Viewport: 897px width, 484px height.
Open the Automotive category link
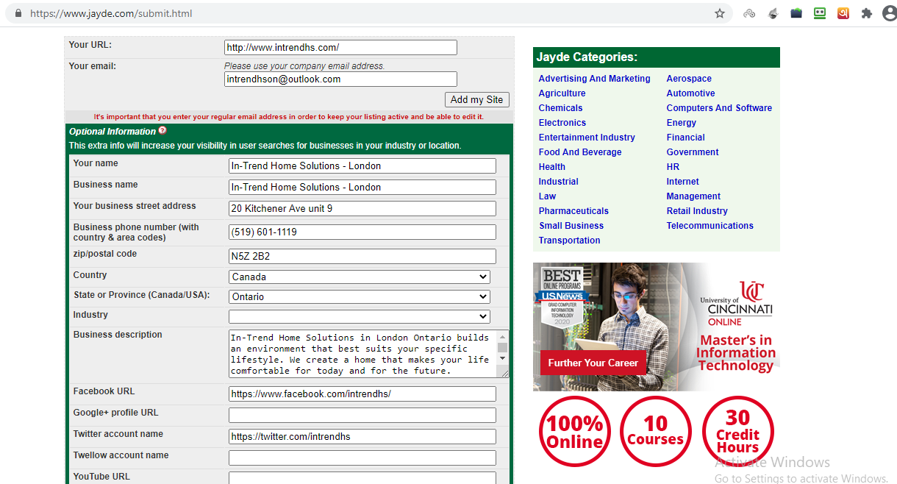[x=690, y=93]
